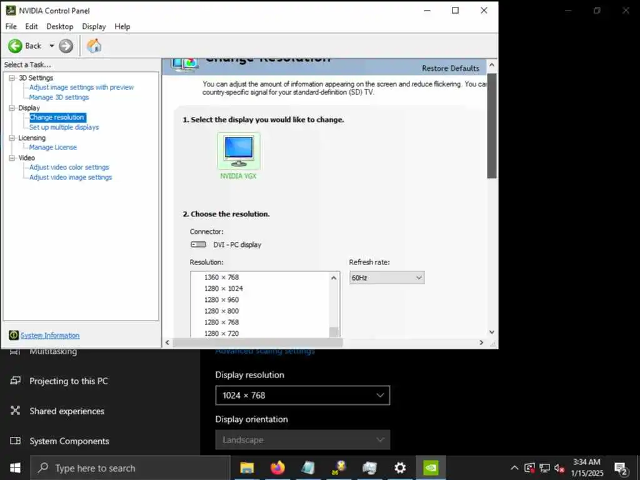Open Adjust video image settings
The height and width of the screenshot is (480, 640).
tap(70, 177)
